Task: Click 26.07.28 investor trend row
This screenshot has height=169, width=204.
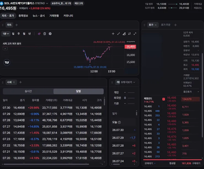Action: [124, 146]
